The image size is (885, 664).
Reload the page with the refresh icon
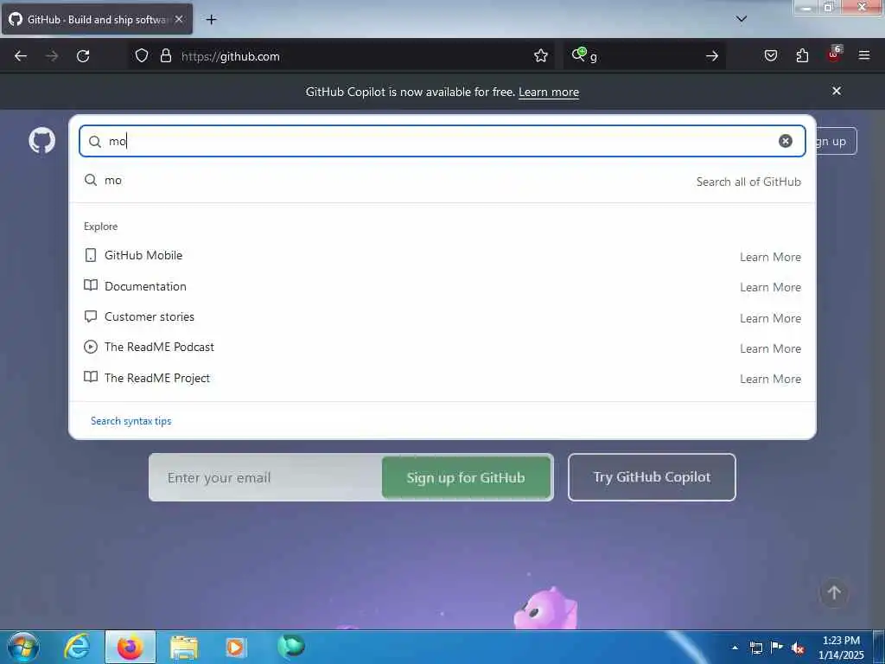click(83, 56)
